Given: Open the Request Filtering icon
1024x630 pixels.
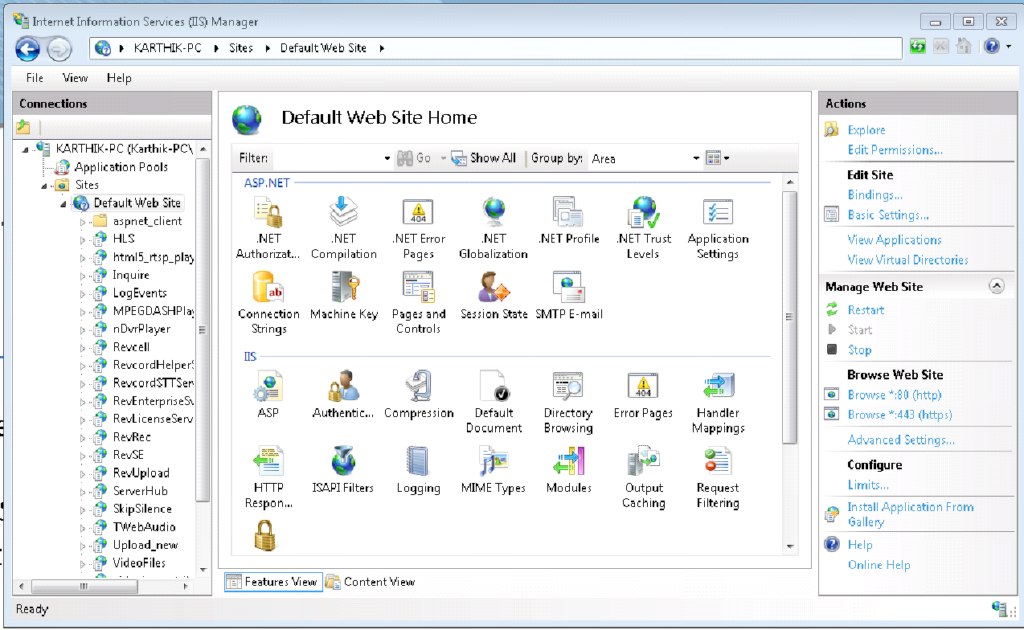Looking at the screenshot, I should 718,462.
